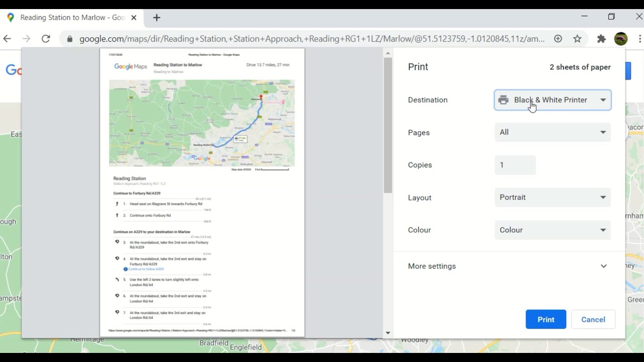Open a new browser tab
The image size is (644, 362).
[x=156, y=17]
